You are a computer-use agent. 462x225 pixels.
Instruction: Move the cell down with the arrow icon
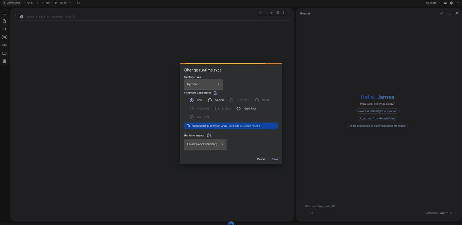tap(266, 13)
